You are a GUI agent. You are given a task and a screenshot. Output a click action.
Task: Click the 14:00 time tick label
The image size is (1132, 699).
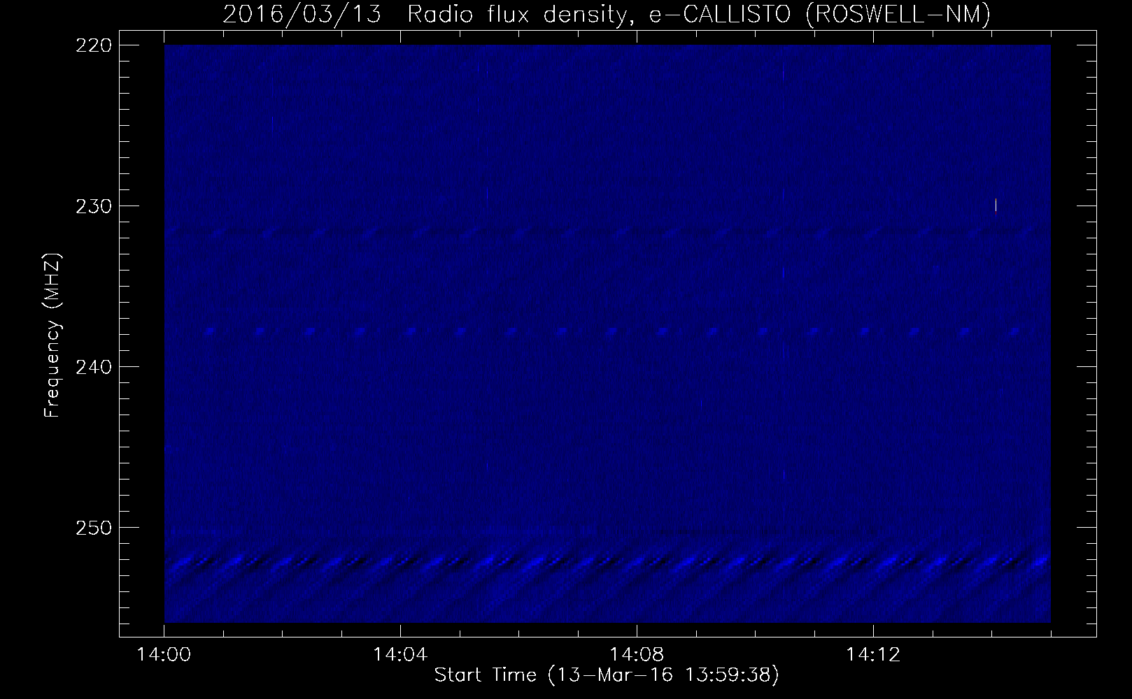pos(164,655)
